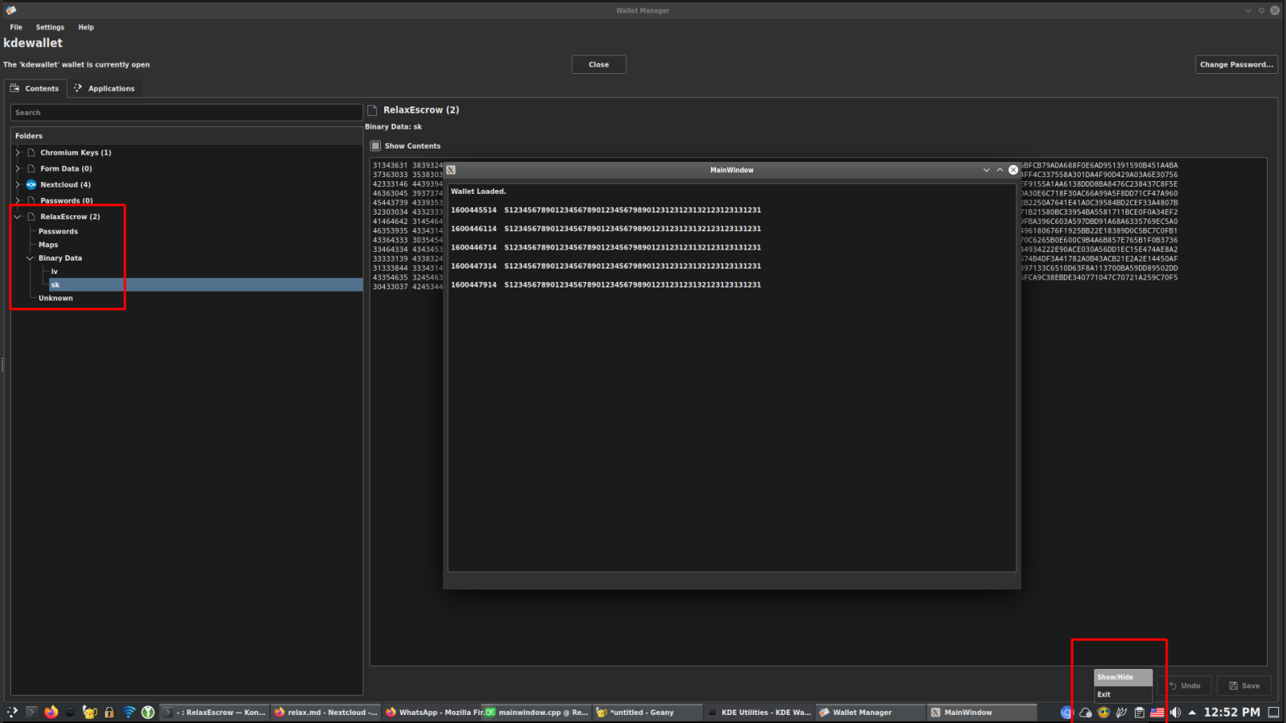
Task: Launch Firefox from the panel launcher
Action: (51, 713)
